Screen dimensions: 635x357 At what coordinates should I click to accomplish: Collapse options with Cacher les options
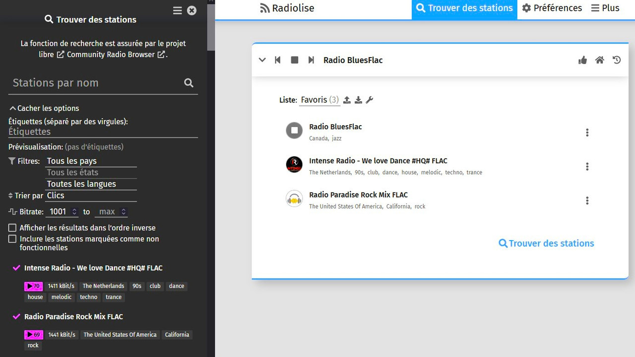point(44,108)
